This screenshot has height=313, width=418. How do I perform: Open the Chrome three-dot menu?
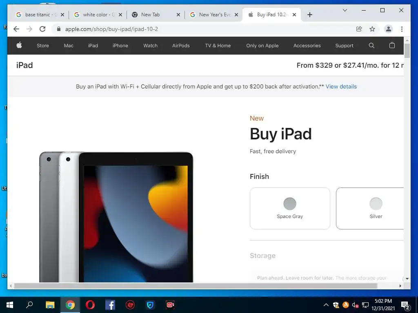pos(402,29)
